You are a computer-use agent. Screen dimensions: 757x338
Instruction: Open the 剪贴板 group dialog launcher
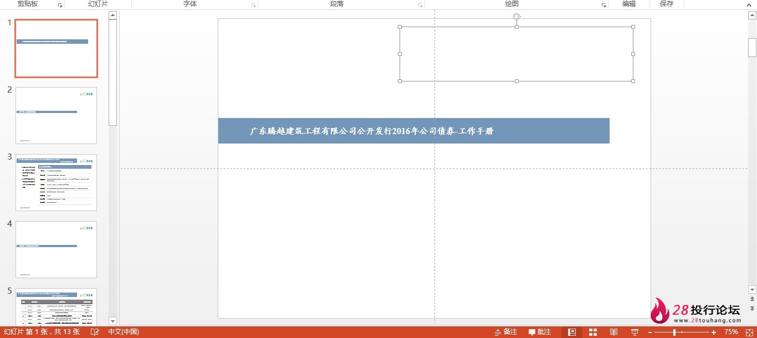(x=60, y=5)
